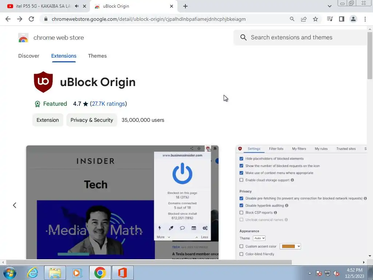Open the Chrome profile avatar
The image size is (373, 280).
353,19
